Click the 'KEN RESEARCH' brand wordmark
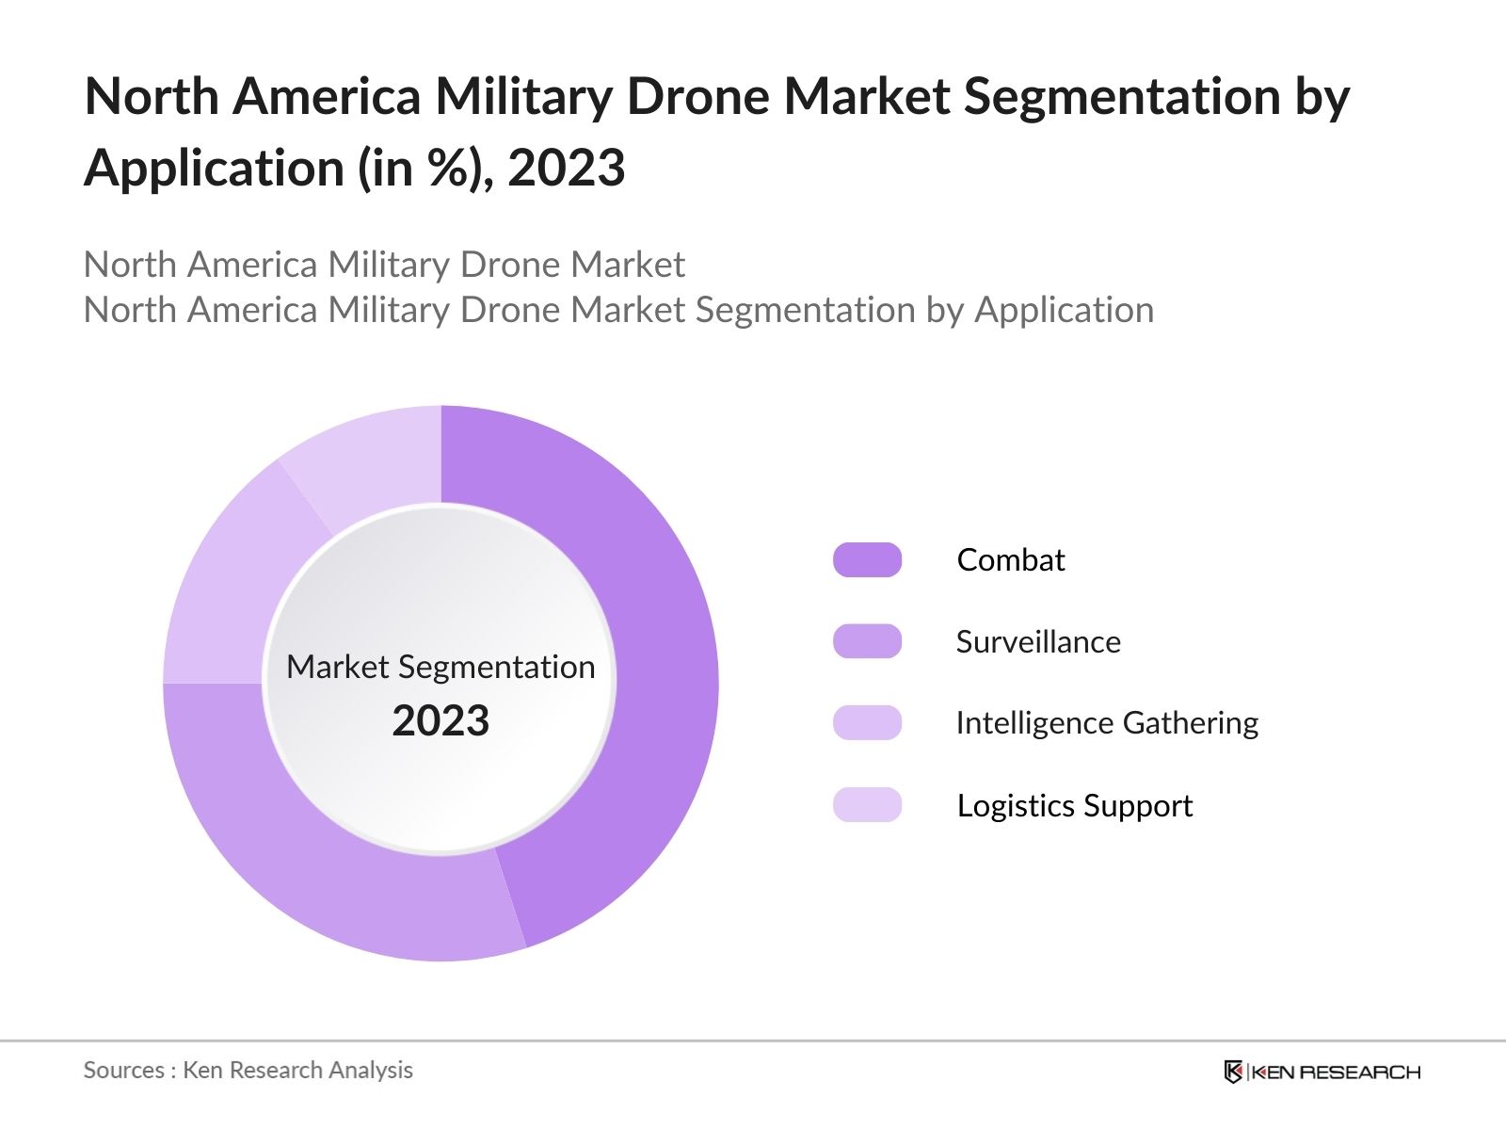1506x1130 pixels. pyautogui.click(x=1336, y=1072)
